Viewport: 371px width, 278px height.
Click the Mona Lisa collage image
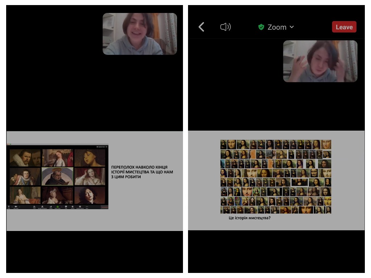(276, 177)
